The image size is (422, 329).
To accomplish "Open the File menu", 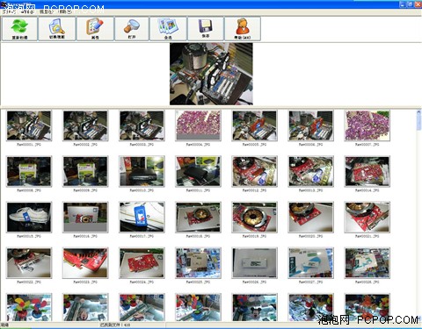I will (9, 12).
